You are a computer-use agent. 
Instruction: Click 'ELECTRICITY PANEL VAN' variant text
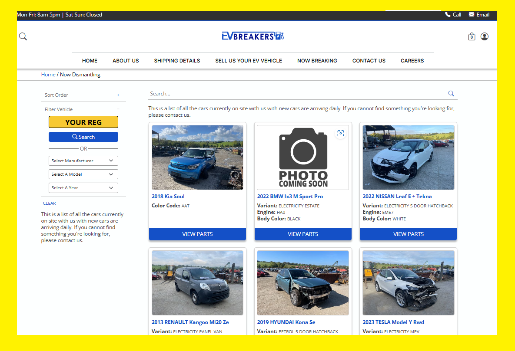point(198,331)
